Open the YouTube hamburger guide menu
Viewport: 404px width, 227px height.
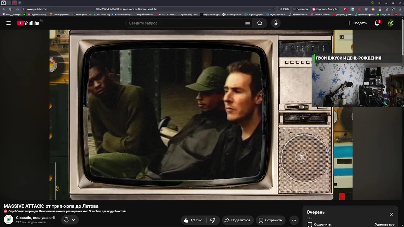click(x=9, y=23)
